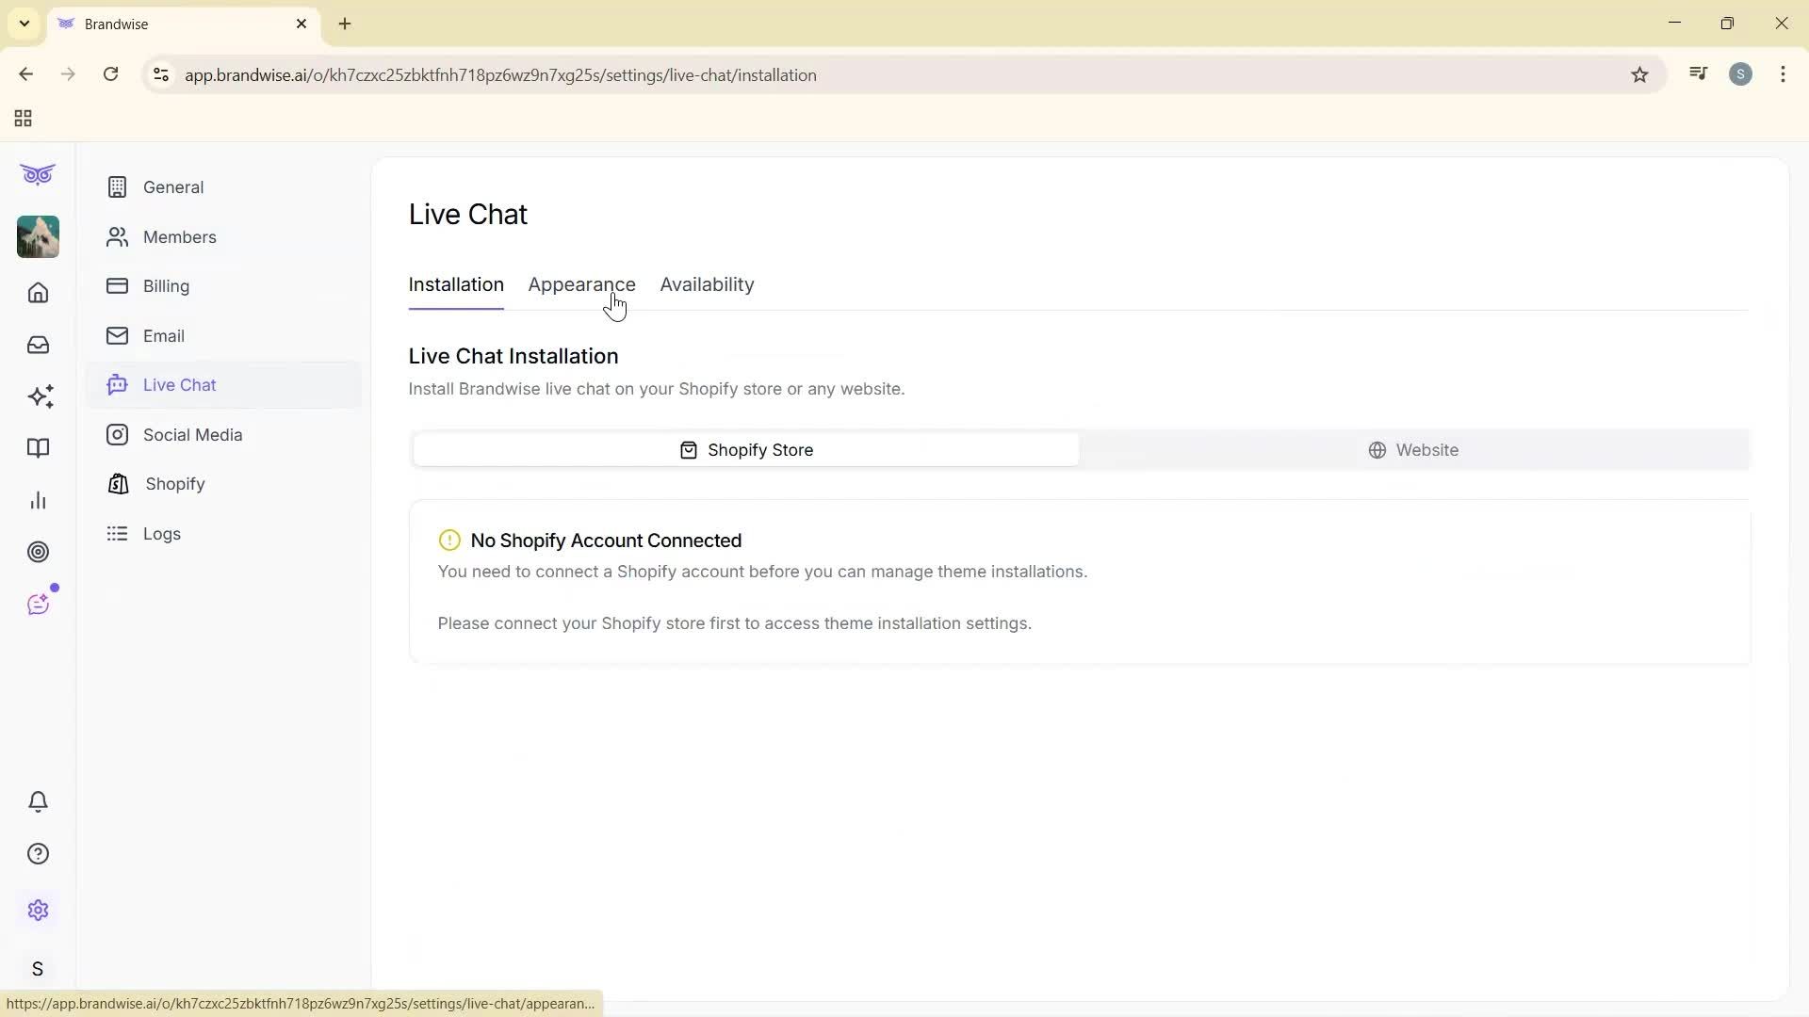1809x1017 pixels.
Task: Click the help question mark icon
Action: [x=38, y=853]
